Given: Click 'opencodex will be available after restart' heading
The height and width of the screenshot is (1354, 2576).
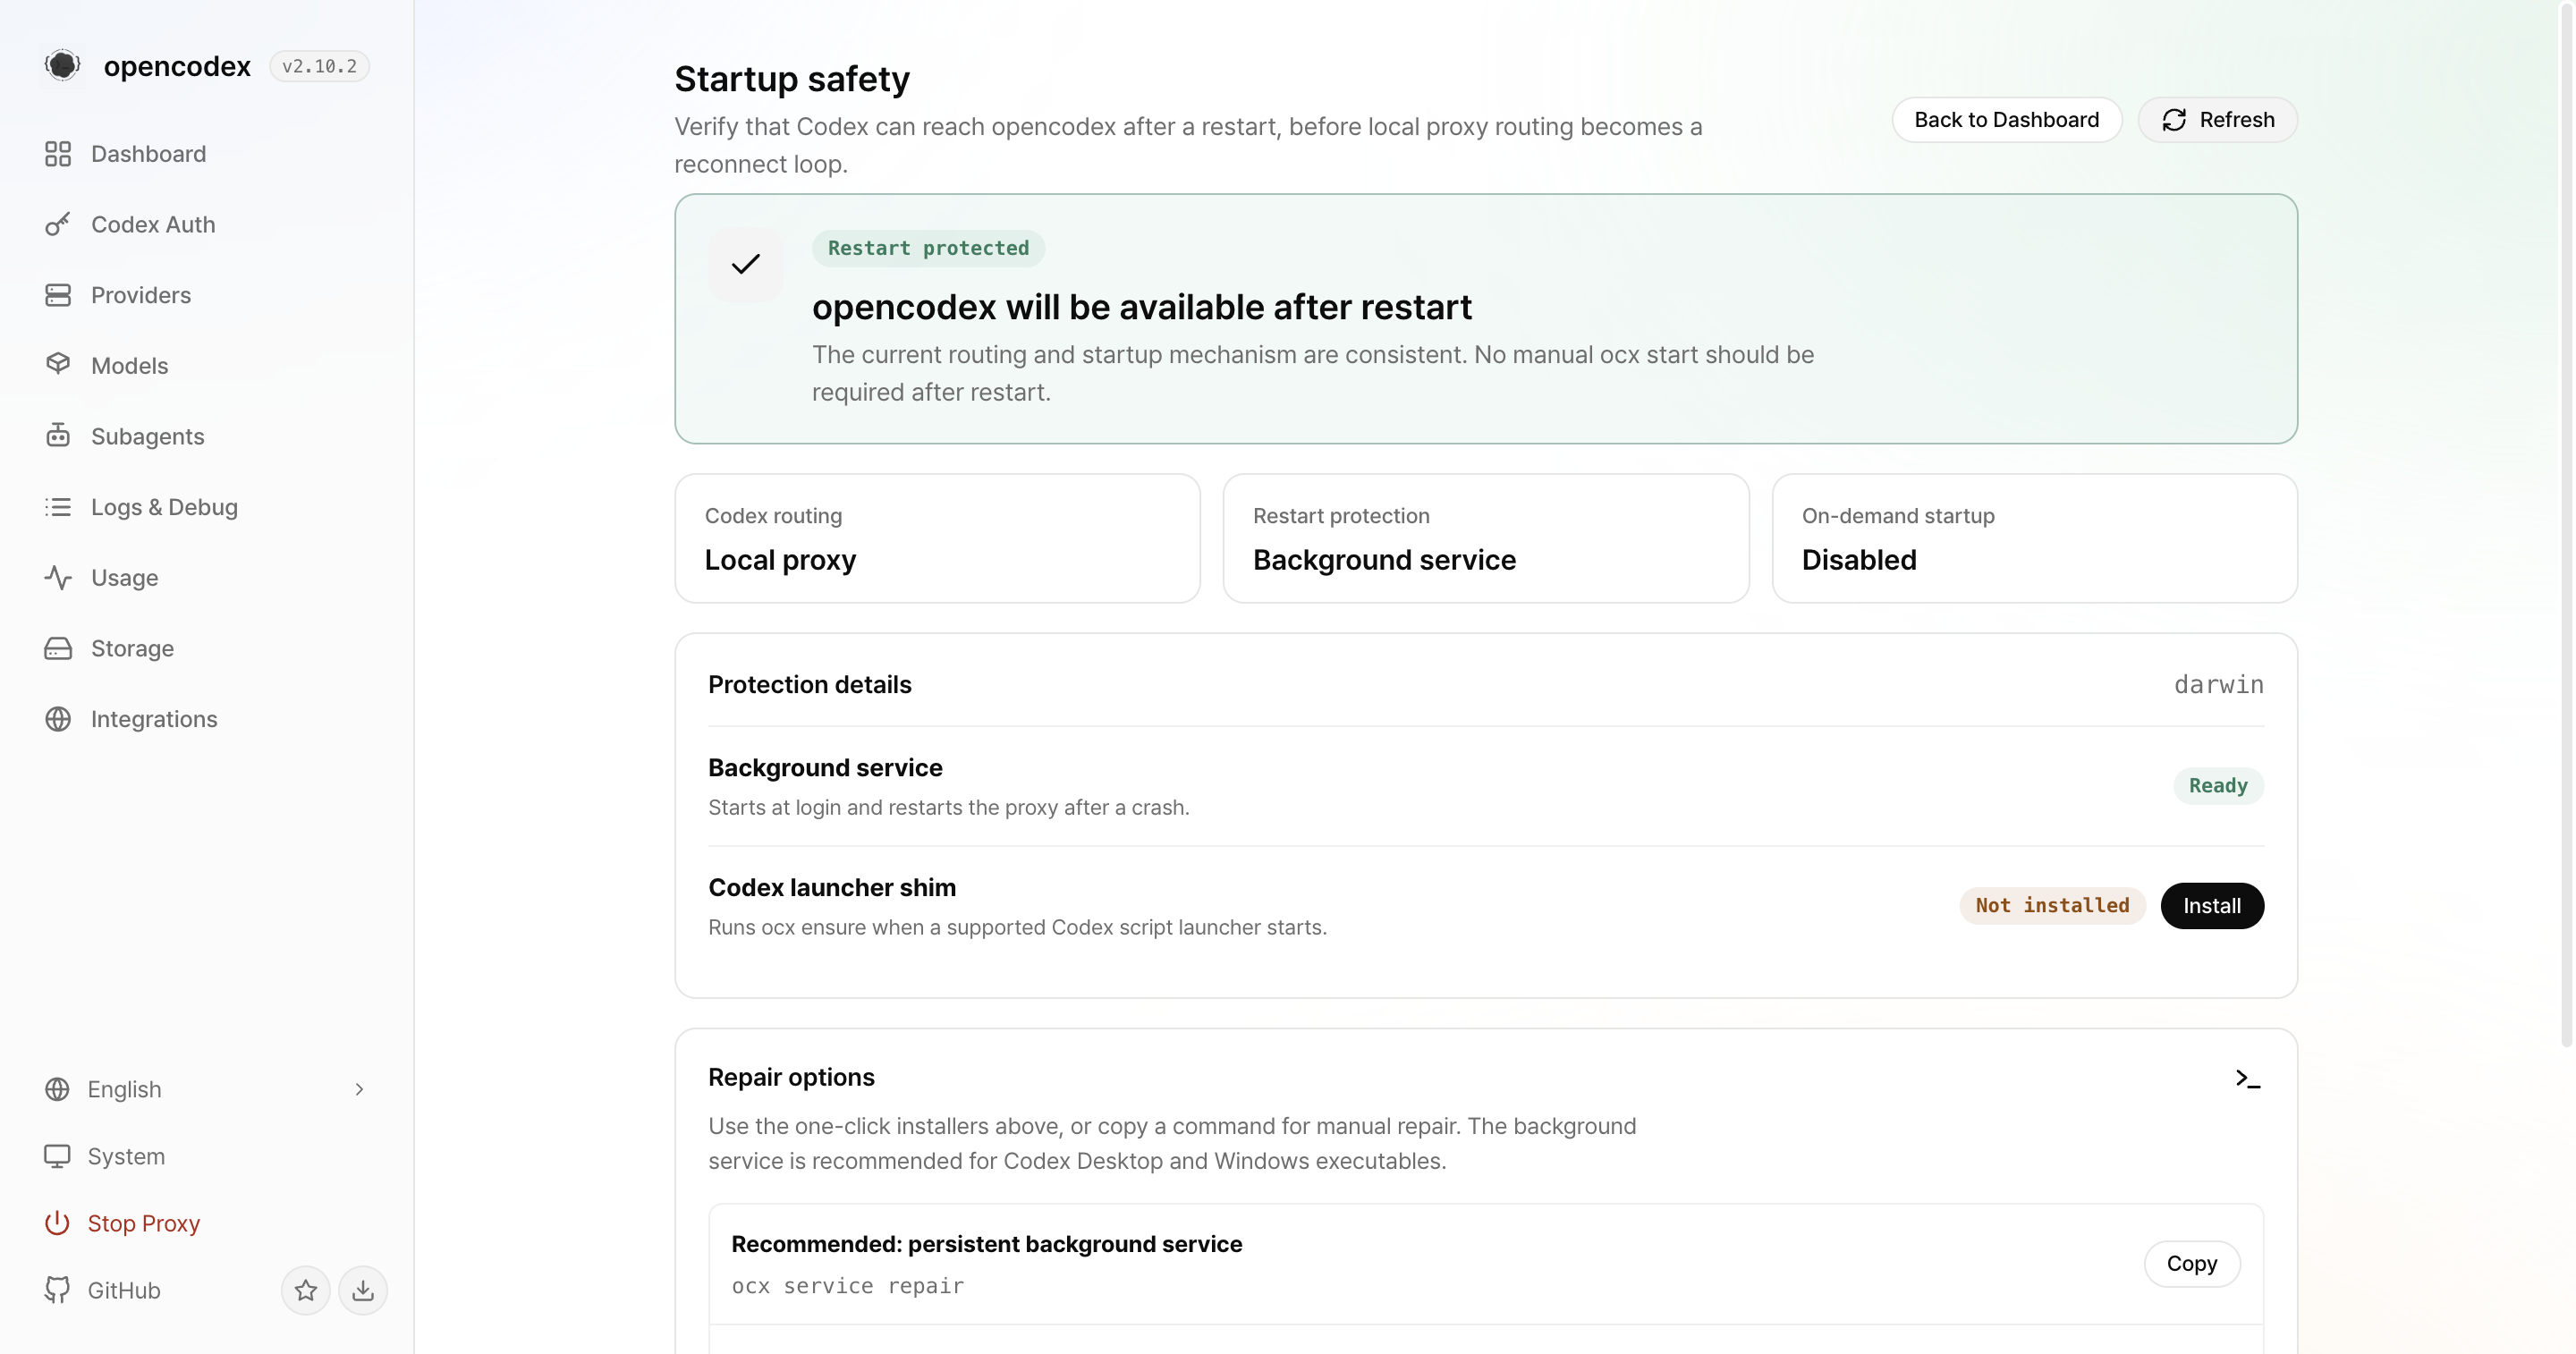Looking at the screenshot, I should click(1142, 307).
